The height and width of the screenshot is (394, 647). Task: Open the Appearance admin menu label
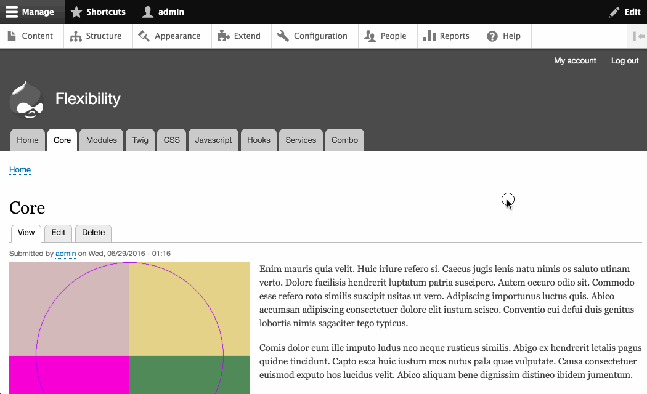[x=177, y=36]
